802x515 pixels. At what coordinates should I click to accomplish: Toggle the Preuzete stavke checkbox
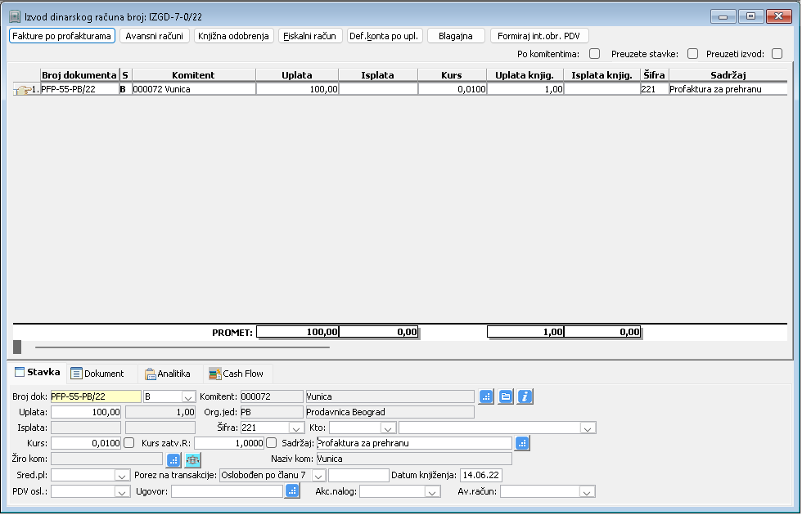click(692, 54)
